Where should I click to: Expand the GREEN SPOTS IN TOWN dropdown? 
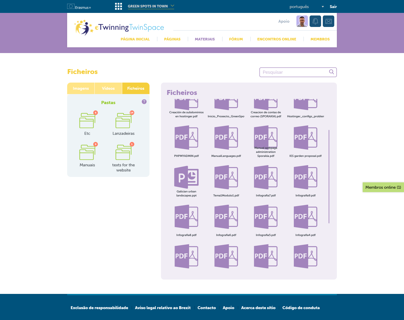151,6
